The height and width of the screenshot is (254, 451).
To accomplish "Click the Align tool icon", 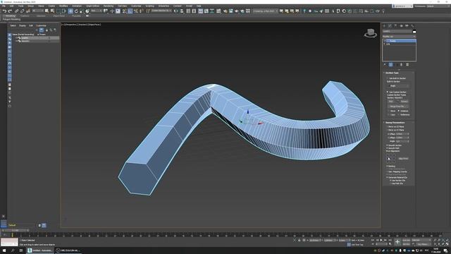I will (x=182, y=11).
